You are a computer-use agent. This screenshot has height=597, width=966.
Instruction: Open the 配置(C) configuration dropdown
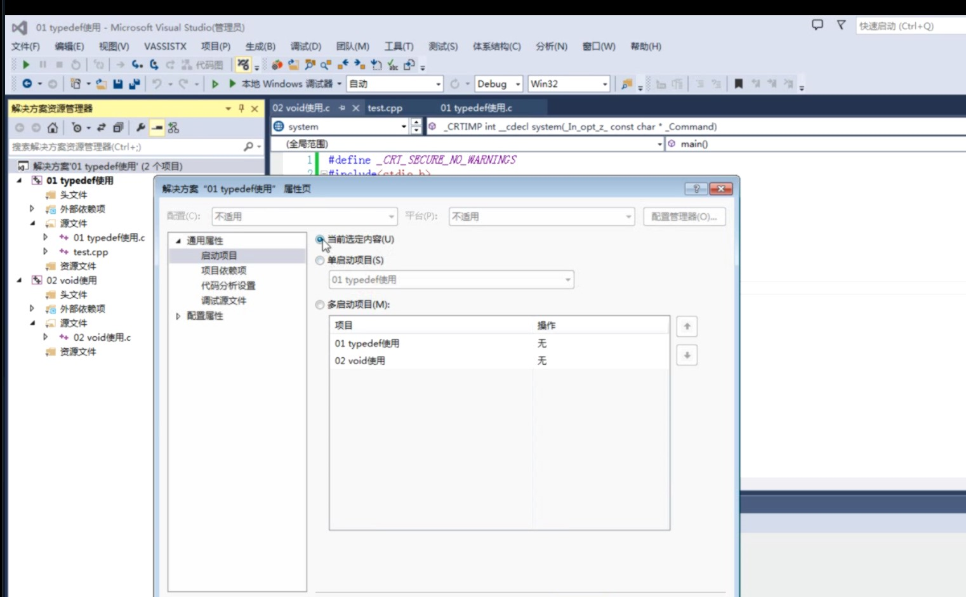pyautogui.click(x=305, y=216)
